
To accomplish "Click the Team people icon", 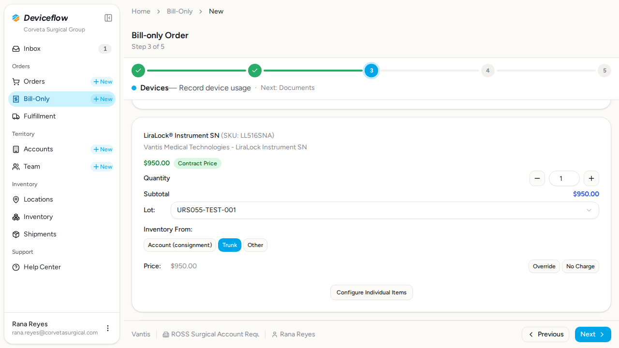I will [x=16, y=167].
